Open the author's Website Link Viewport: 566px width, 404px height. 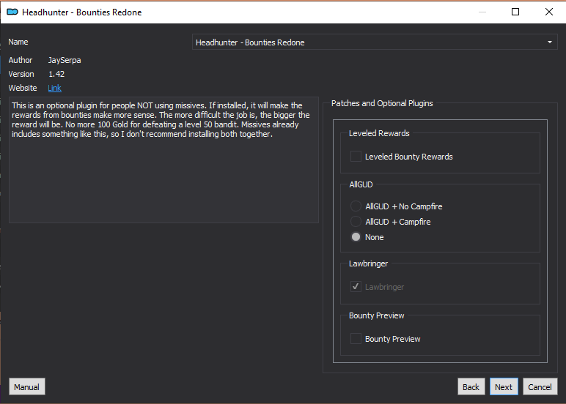click(x=54, y=88)
